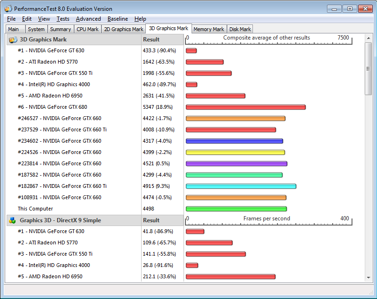Click the cyan bar for #182867 GTX 660 Ti
Image resolution: width=377 pixels, height=299 pixels.
tap(241, 186)
